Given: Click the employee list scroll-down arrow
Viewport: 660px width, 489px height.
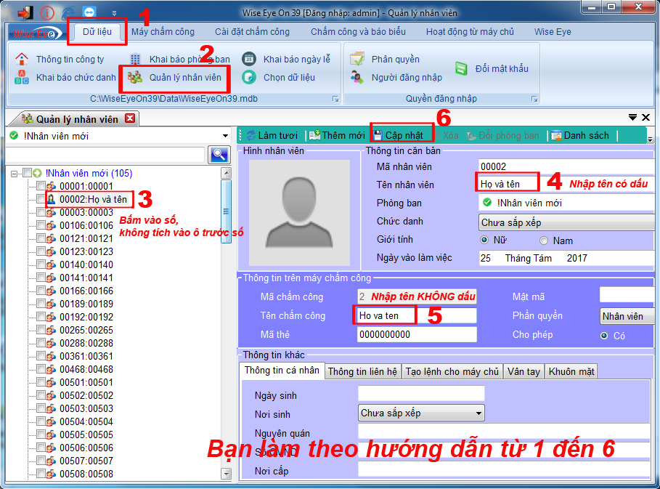Looking at the screenshot, I should tap(226, 474).
